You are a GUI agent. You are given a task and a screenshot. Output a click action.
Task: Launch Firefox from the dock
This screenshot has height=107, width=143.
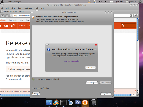56,103
